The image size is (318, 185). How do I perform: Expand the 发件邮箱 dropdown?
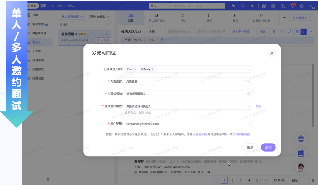point(249,124)
